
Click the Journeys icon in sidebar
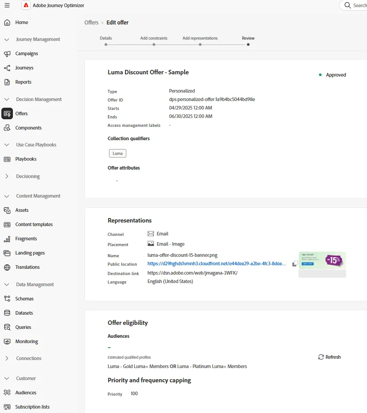pos(7,68)
